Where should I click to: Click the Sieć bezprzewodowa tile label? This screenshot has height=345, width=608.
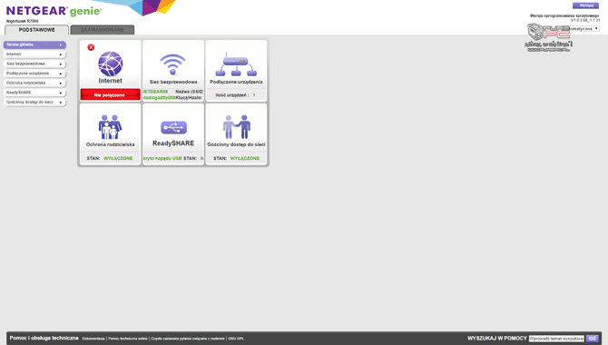click(x=173, y=82)
